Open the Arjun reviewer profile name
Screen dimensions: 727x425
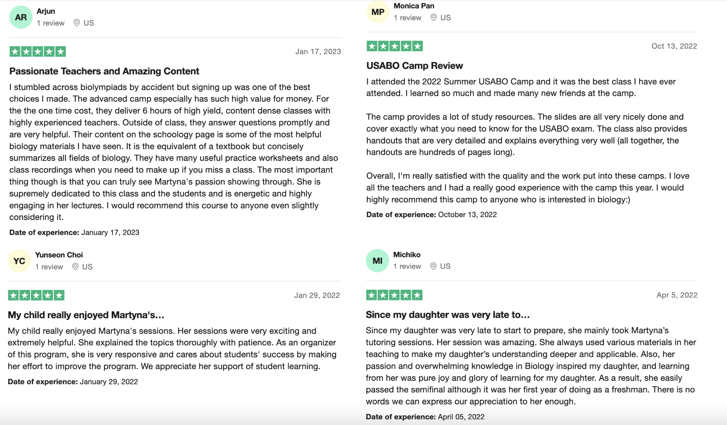[46, 11]
